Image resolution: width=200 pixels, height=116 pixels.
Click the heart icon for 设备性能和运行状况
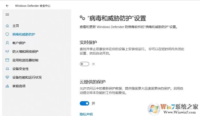pos(7,77)
